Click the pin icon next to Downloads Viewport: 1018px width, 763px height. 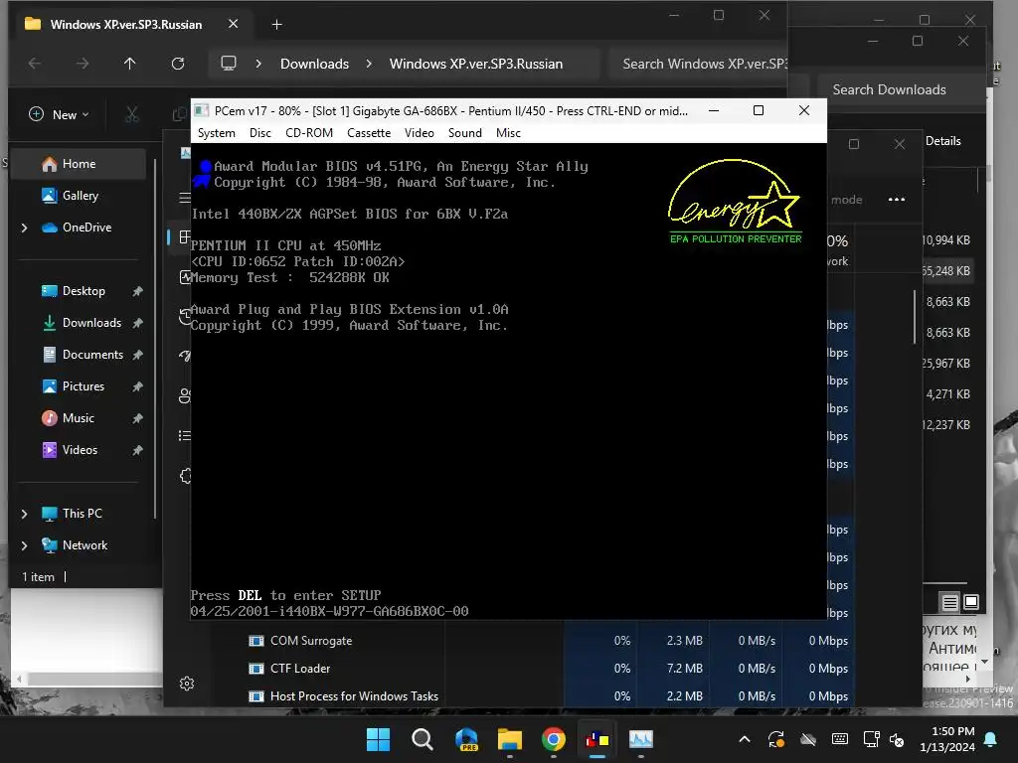[x=137, y=323]
